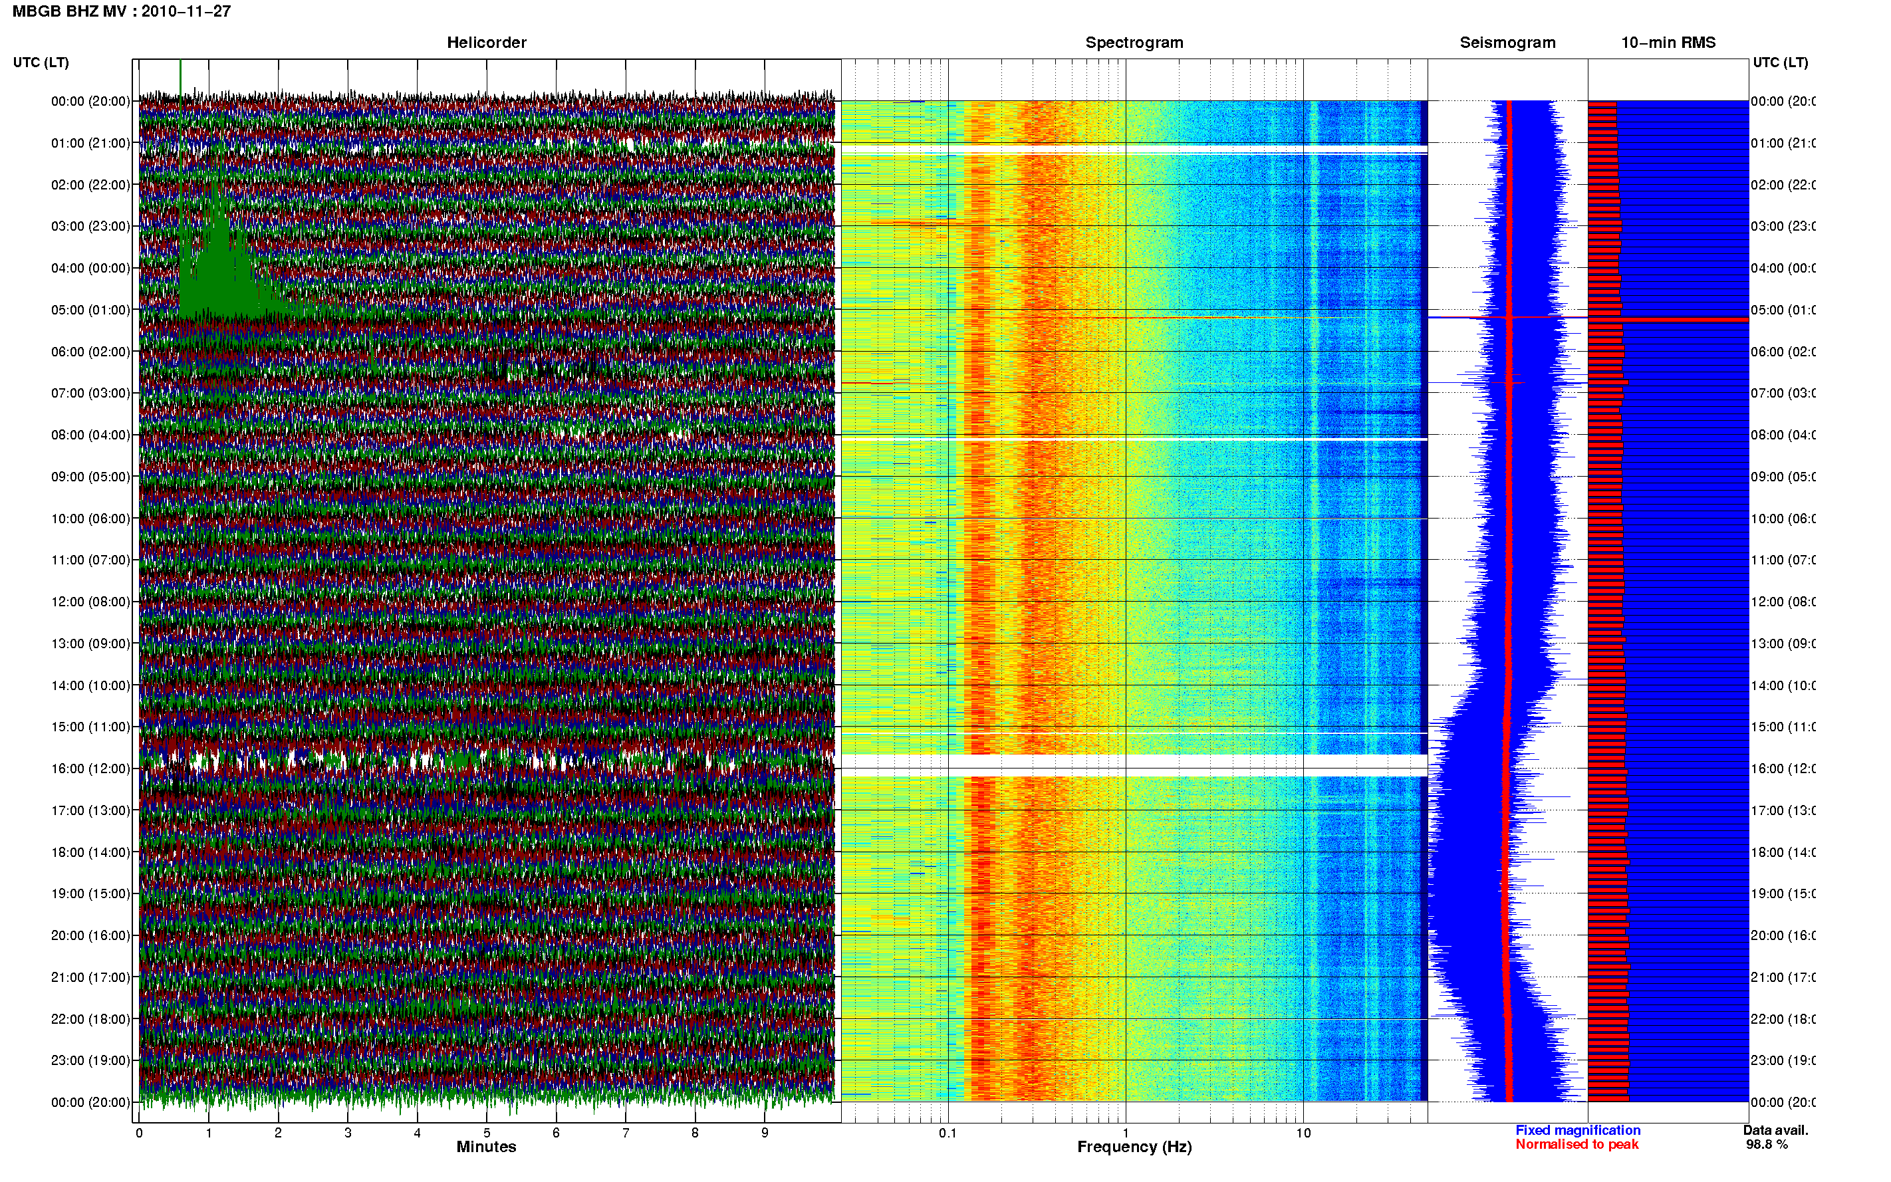Click the 'Data avail.' label

(x=1775, y=1130)
